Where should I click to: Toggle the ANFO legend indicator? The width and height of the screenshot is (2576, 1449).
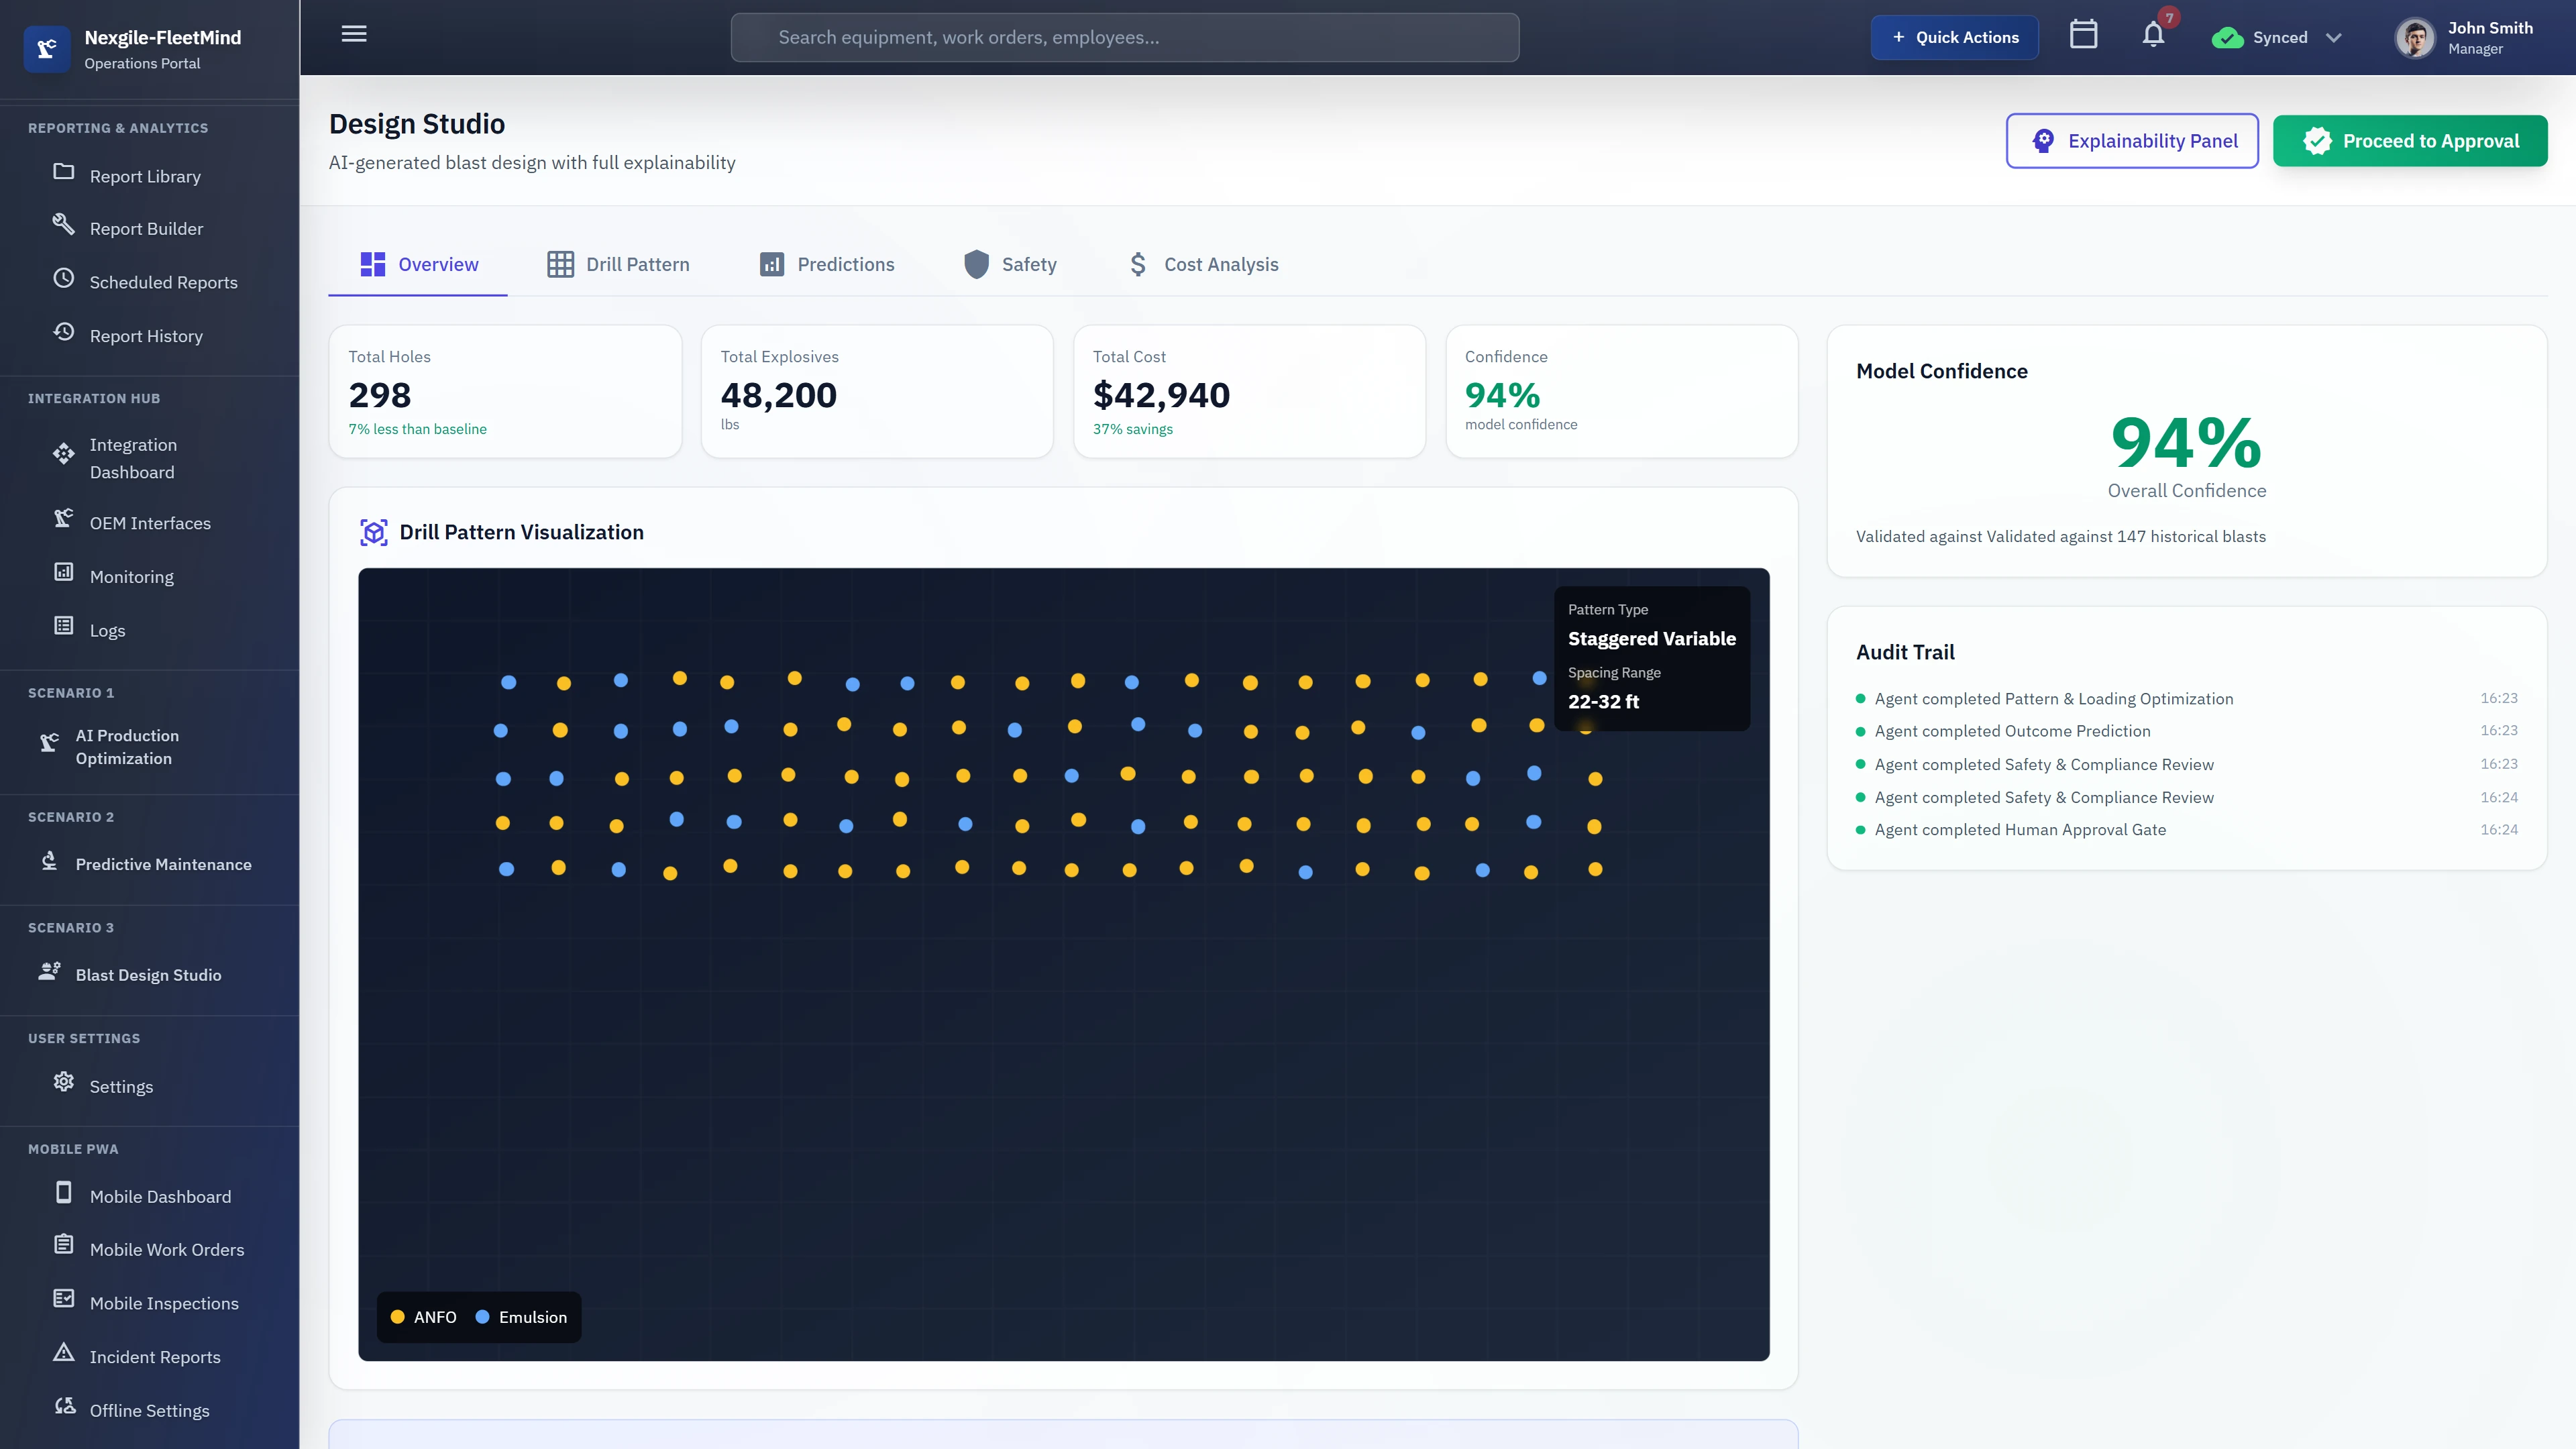[x=397, y=1317]
